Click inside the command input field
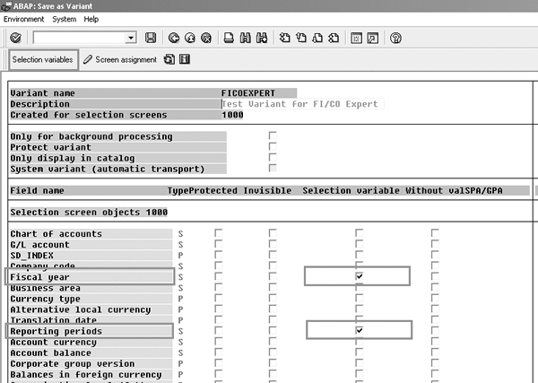Viewport: 538px width, 383px height. (79, 38)
